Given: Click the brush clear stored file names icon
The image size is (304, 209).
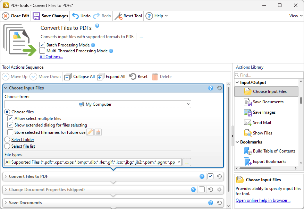Looking at the screenshot, I should pyautogui.click(x=98, y=132).
